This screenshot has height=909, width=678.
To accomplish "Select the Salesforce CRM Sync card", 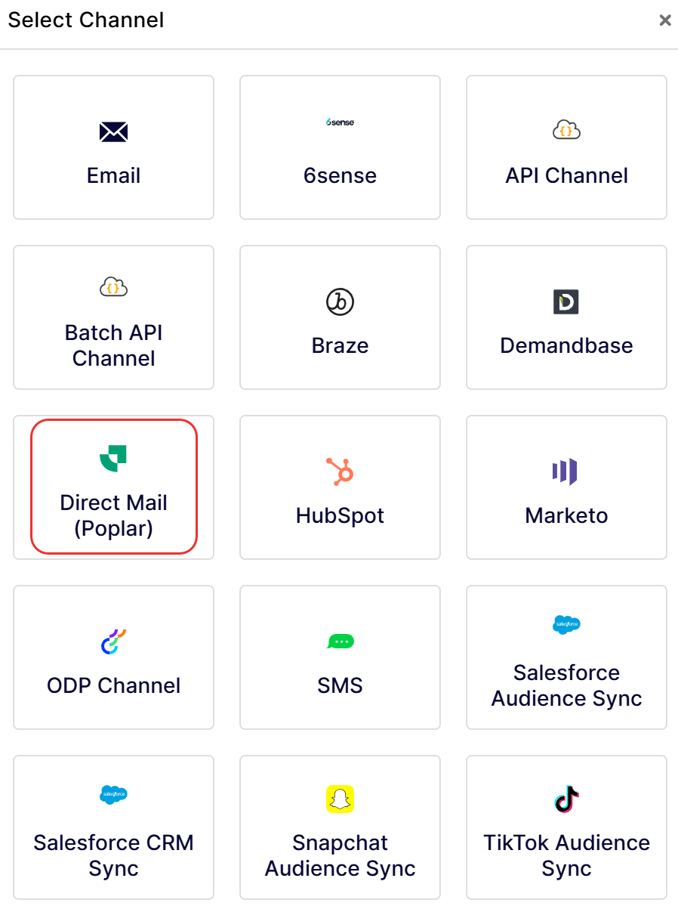I will click(x=113, y=827).
